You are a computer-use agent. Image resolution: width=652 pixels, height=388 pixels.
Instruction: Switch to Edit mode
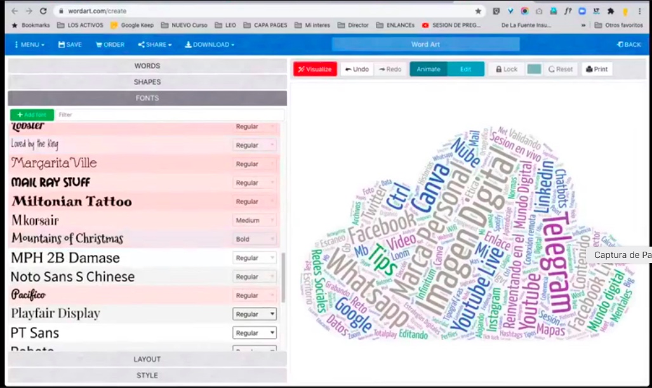coord(465,69)
